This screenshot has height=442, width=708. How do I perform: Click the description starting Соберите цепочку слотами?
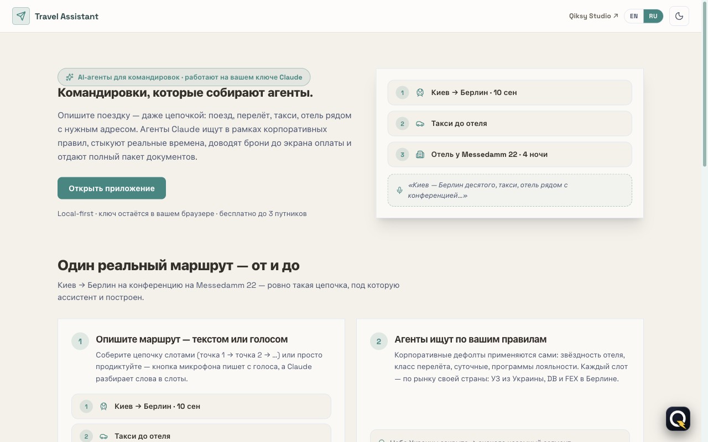tap(209, 367)
